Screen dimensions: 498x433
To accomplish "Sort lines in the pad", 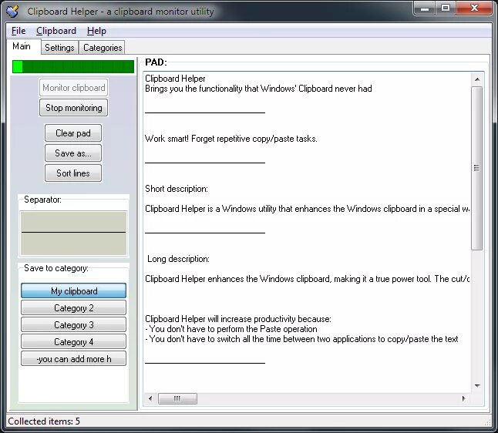I will tap(73, 173).
